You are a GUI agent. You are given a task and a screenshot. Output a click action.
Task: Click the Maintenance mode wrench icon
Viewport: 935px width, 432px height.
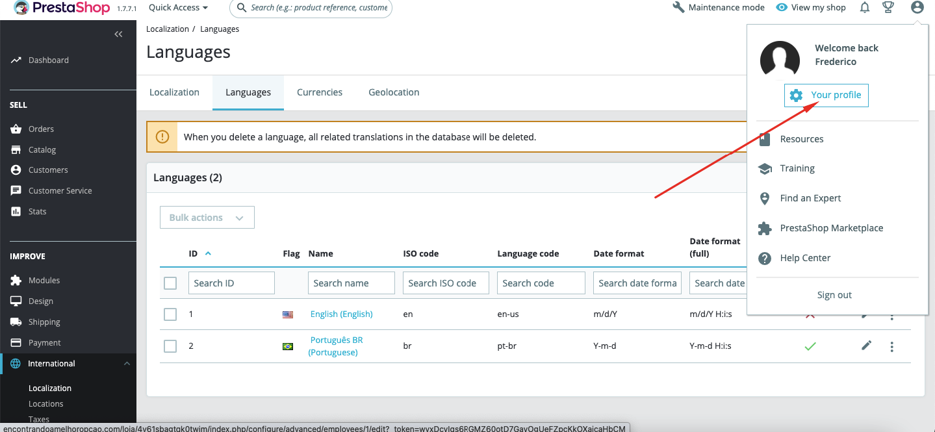(x=678, y=8)
